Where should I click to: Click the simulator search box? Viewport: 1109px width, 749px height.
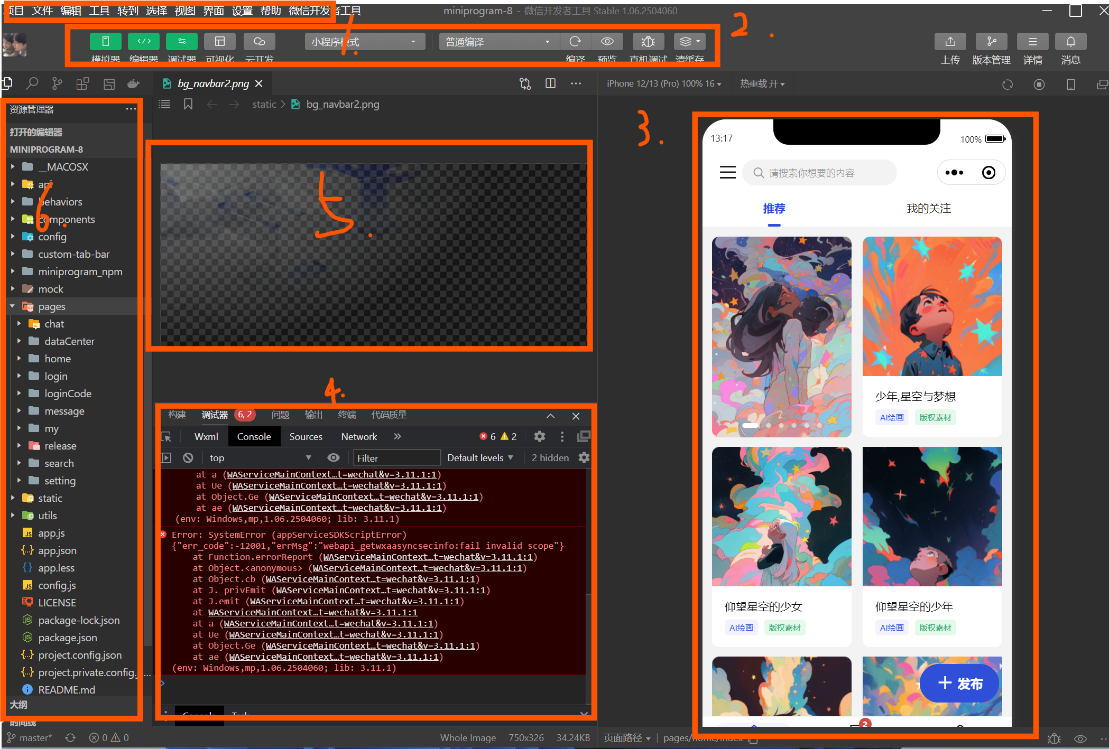[x=819, y=173]
